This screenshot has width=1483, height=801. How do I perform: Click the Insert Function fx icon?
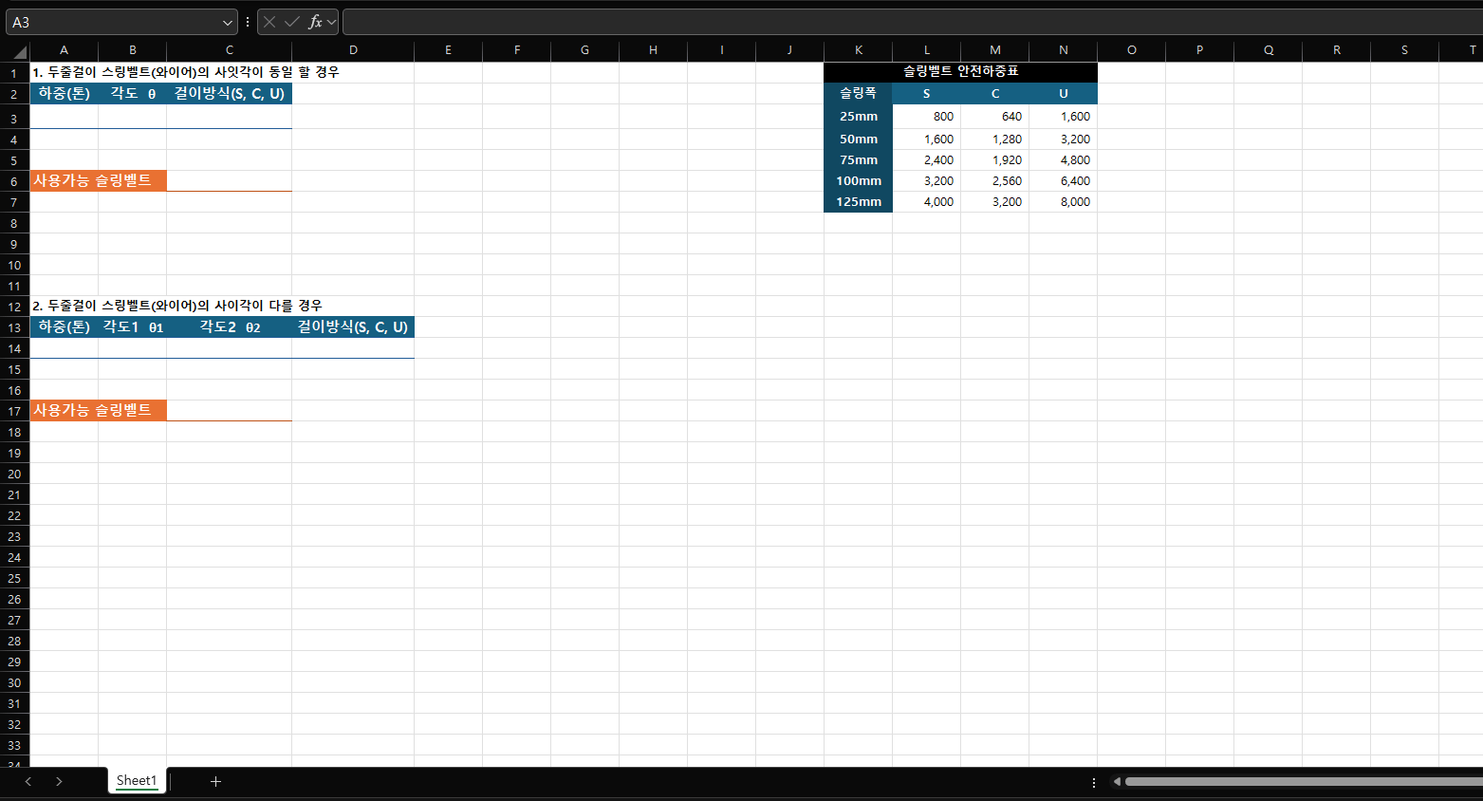[315, 22]
